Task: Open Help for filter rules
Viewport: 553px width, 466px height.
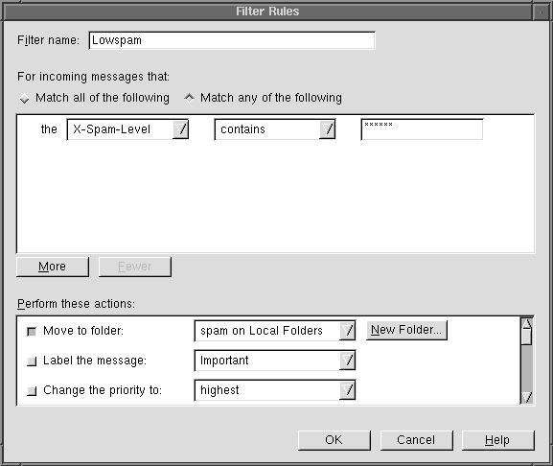Action: coord(498,440)
